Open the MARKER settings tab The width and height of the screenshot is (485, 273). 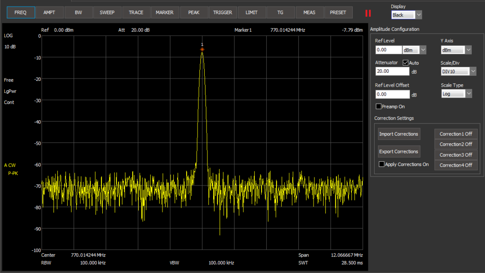pyautogui.click(x=165, y=12)
